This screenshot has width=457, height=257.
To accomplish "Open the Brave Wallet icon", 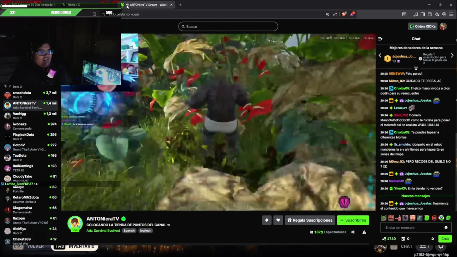I will (x=430, y=14).
